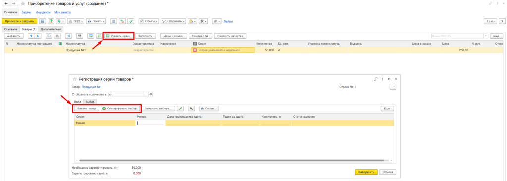This screenshot has height=181, width=507.
Task: Open the Отправить dropdown
Action: [173, 21]
